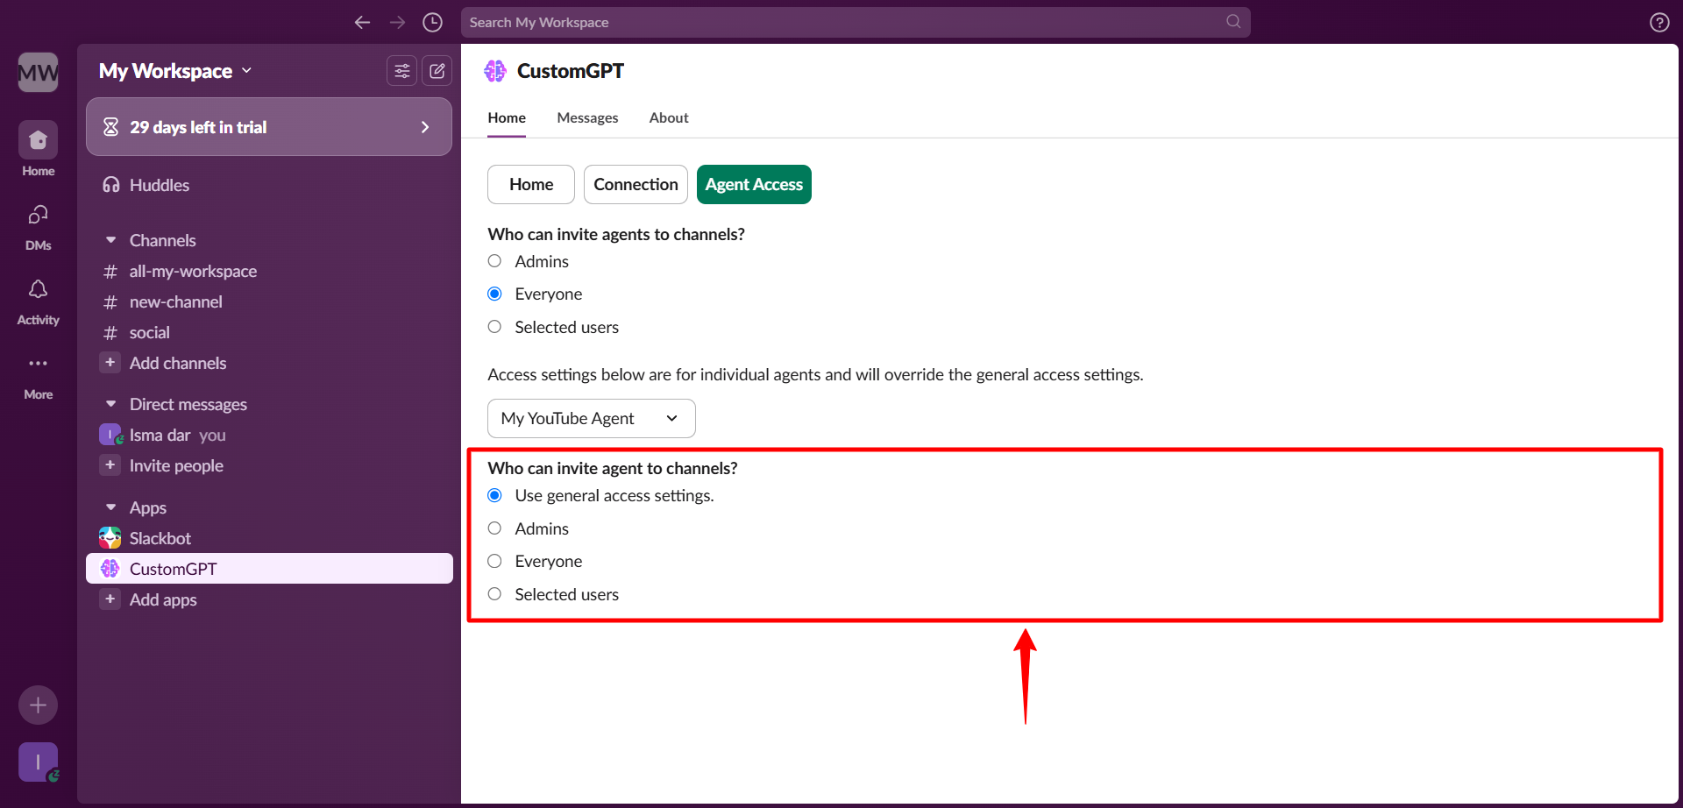Open Activity bell in the left rail
1683x808 pixels.
pyautogui.click(x=38, y=301)
